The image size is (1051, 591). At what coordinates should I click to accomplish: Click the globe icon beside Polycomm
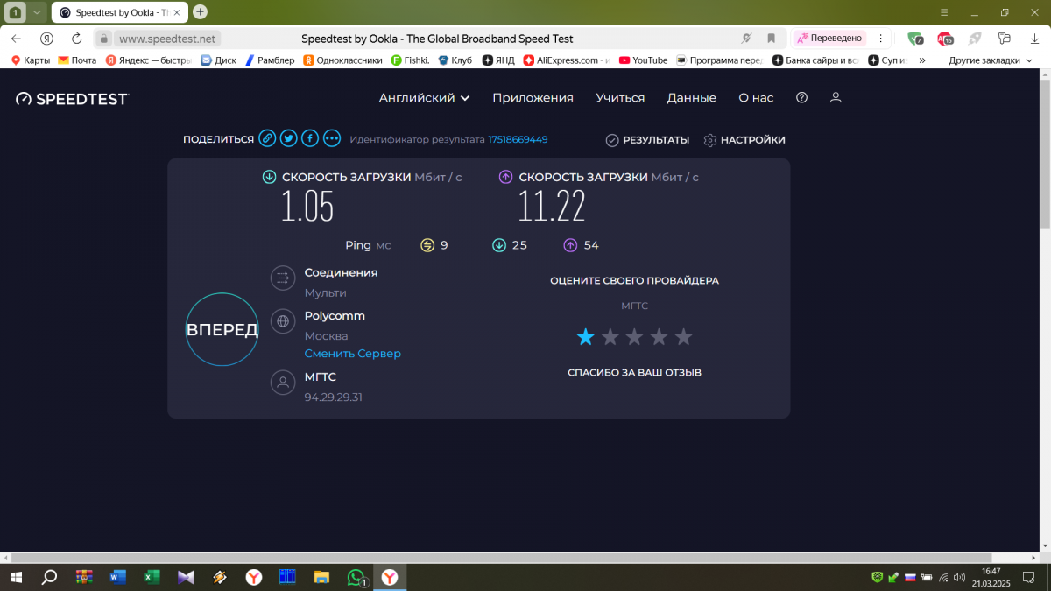click(x=282, y=321)
